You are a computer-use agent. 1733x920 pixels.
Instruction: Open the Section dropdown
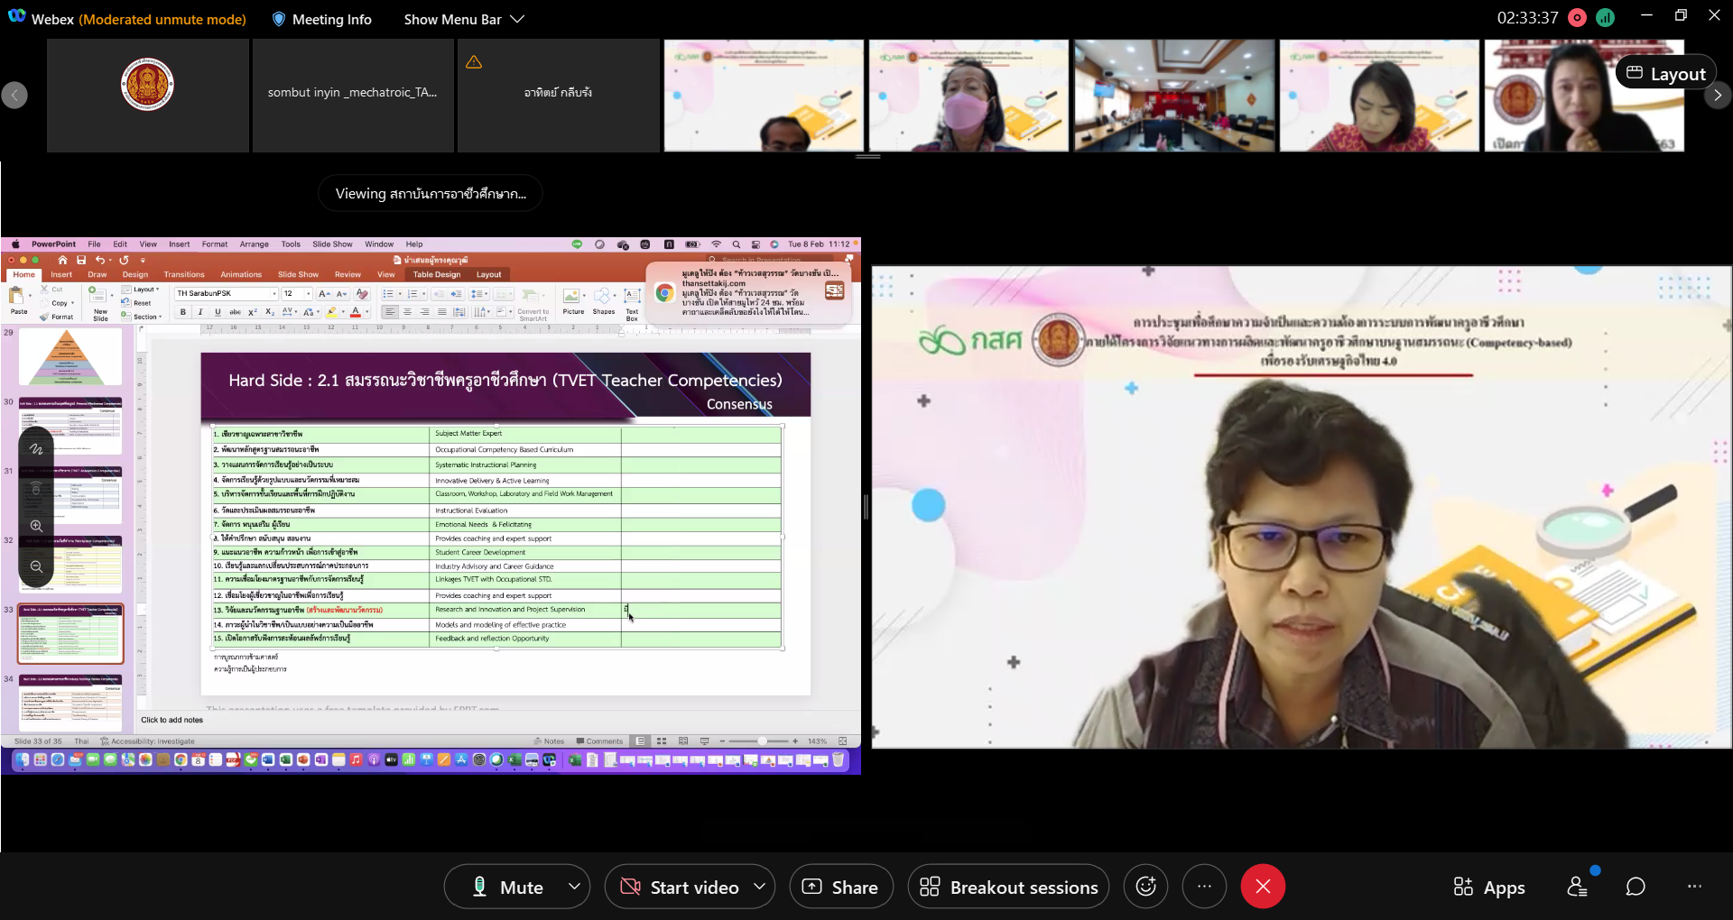pyautogui.click(x=142, y=317)
